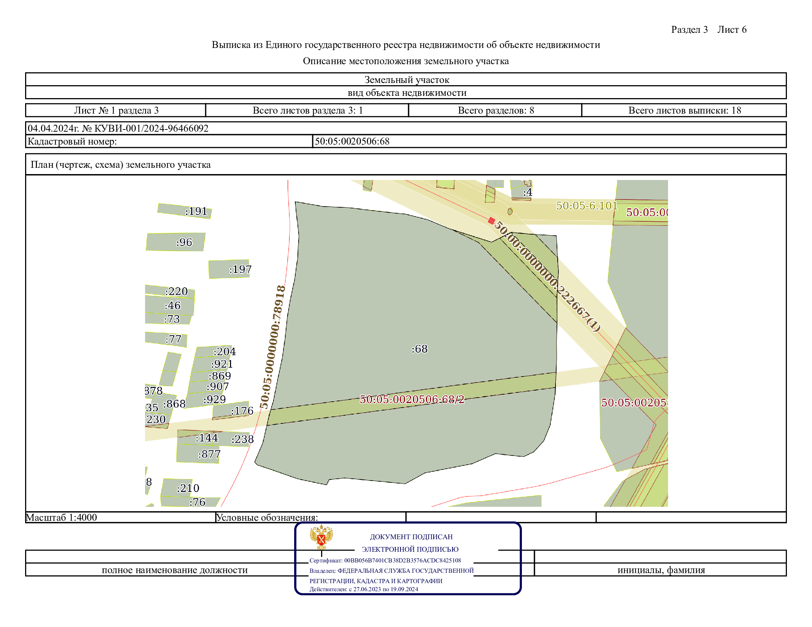
Task: Select parcel :197 on the map
Action: pos(240,269)
